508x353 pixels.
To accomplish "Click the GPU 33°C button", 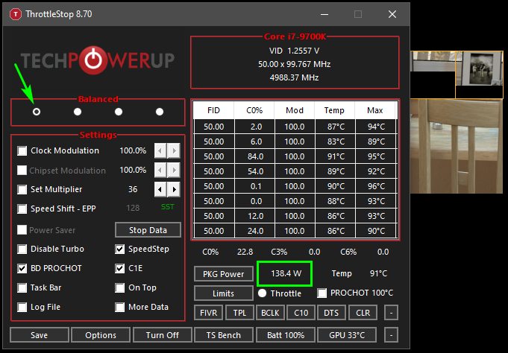I will click(347, 335).
